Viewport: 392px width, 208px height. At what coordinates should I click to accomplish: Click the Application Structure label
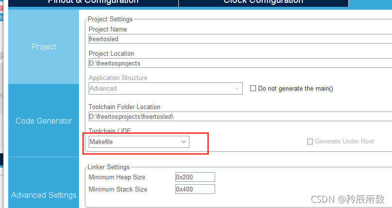[118, 78]
